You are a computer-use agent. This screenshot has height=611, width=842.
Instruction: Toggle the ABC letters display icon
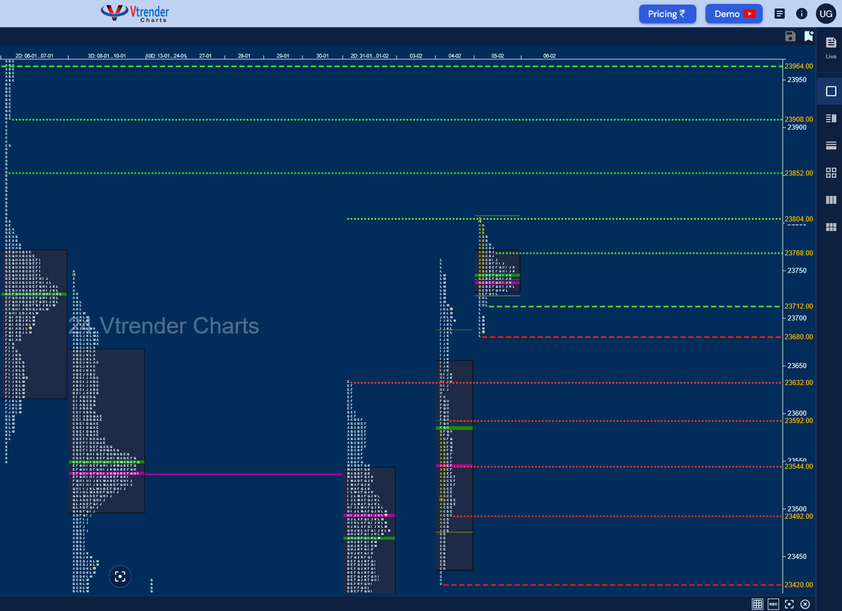773,604
